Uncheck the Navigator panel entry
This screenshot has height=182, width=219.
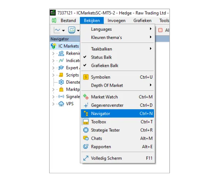pyautogui.click(x=100, y=114)
